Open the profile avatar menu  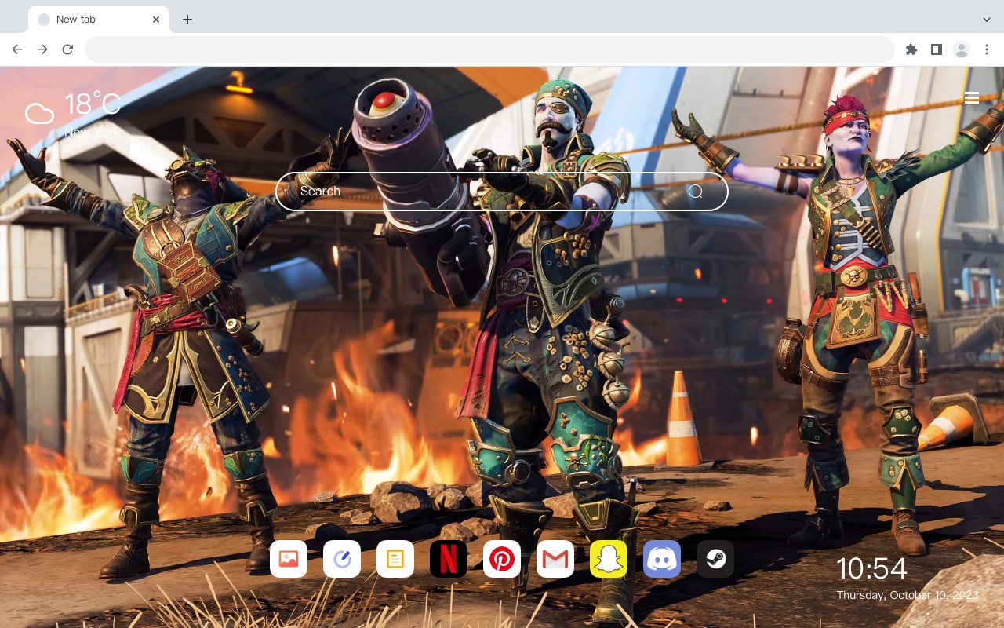coord(962,49)
